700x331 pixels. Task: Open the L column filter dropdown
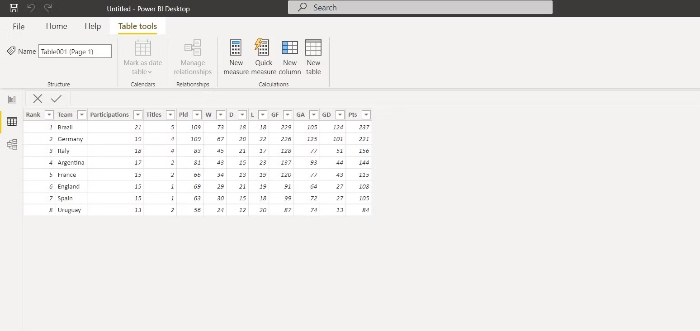pos(263,115)
